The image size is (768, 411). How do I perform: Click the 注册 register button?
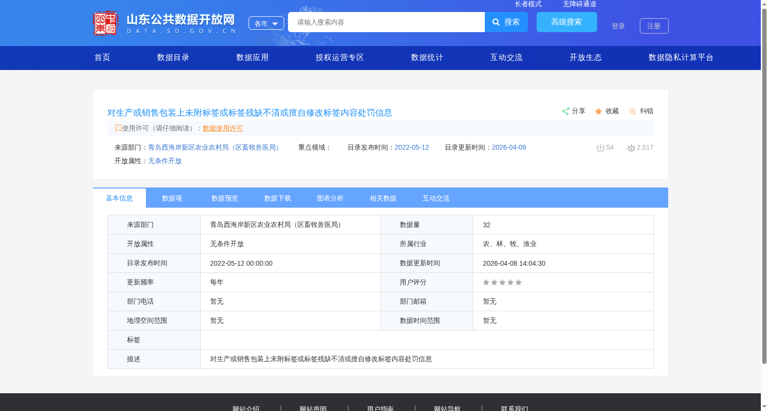click(x=654, y=26)
